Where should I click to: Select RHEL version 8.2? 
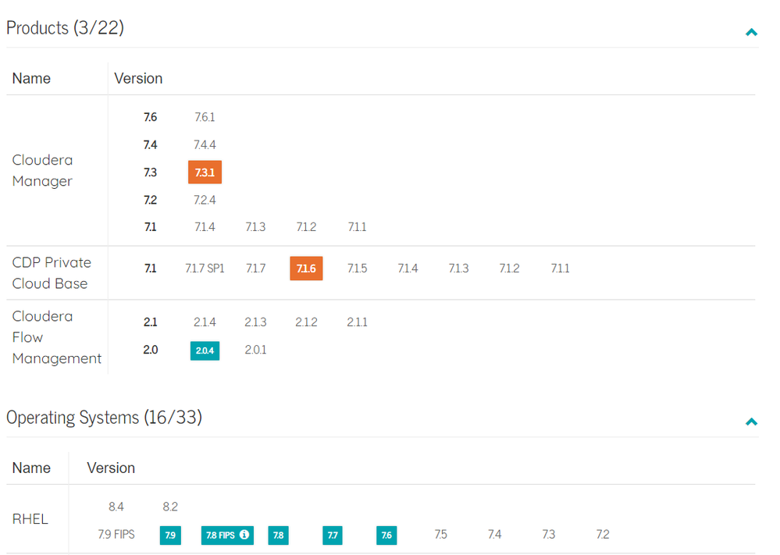(x=170, y=507)
